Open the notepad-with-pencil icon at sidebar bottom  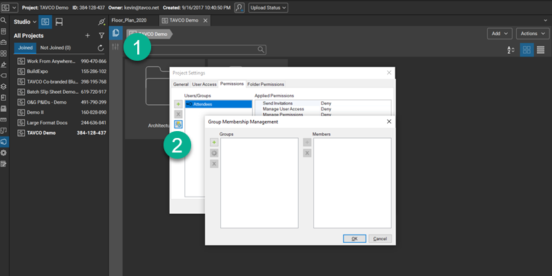coord(3,164)
